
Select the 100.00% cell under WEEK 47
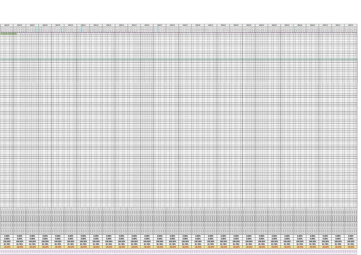32,241
